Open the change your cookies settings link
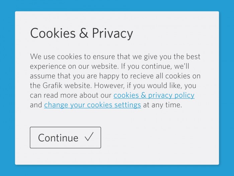The image size is (234, 176). [x=92, y=105]
